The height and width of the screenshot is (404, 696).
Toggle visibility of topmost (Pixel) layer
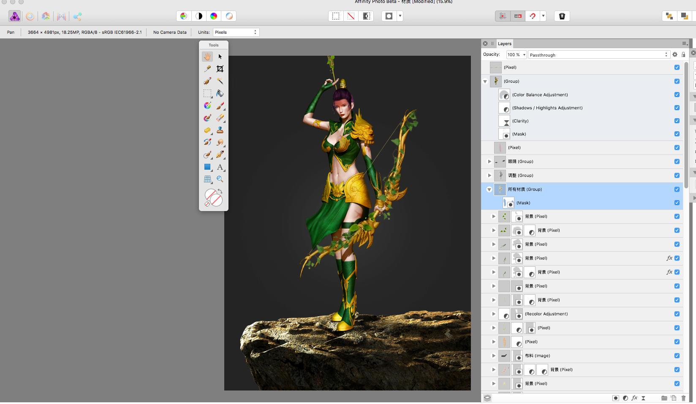point(677,67)
